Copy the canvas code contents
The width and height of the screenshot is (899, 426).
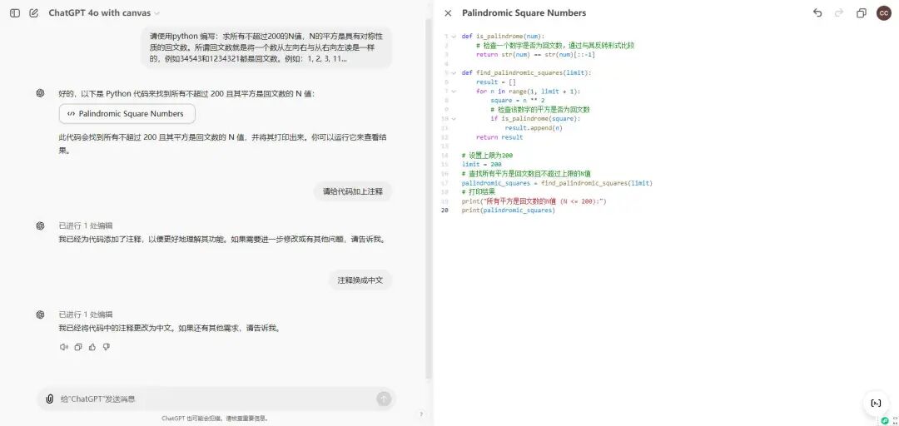(x=862, y=12)
